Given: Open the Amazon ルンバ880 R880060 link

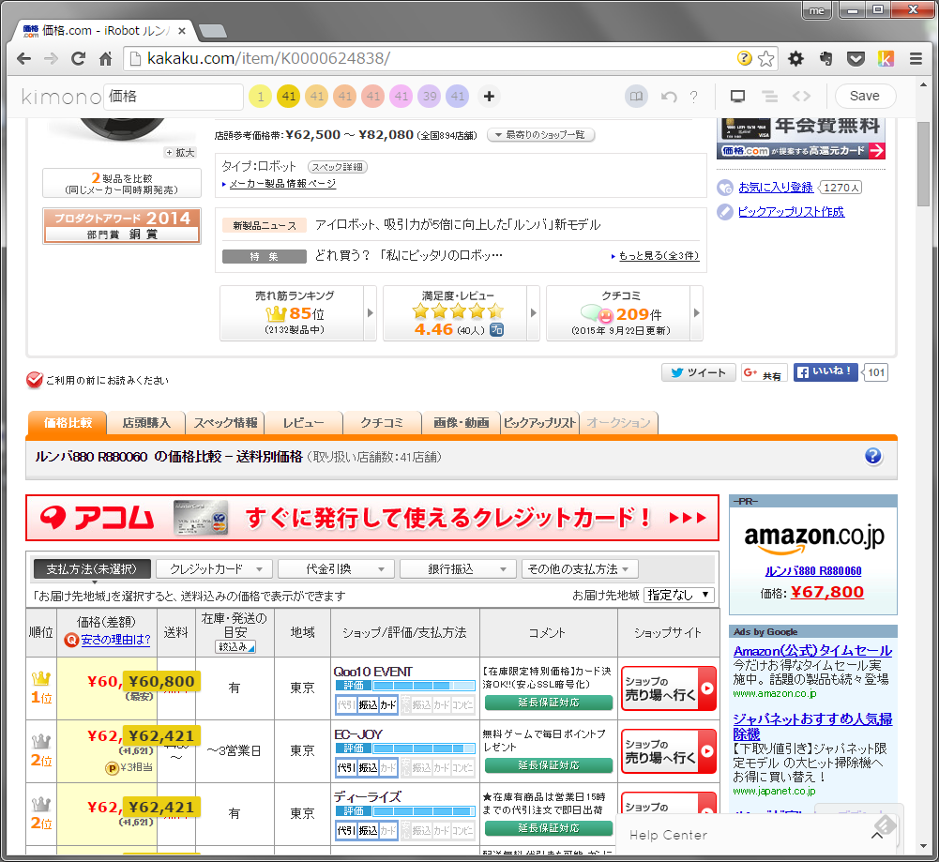Looking at the screenshot, I should click(813, 571).
